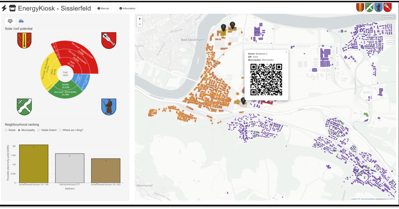
Task: Click the gold Schaffhauserstrasse 101.190 bar
Action: tap(34, 164)
